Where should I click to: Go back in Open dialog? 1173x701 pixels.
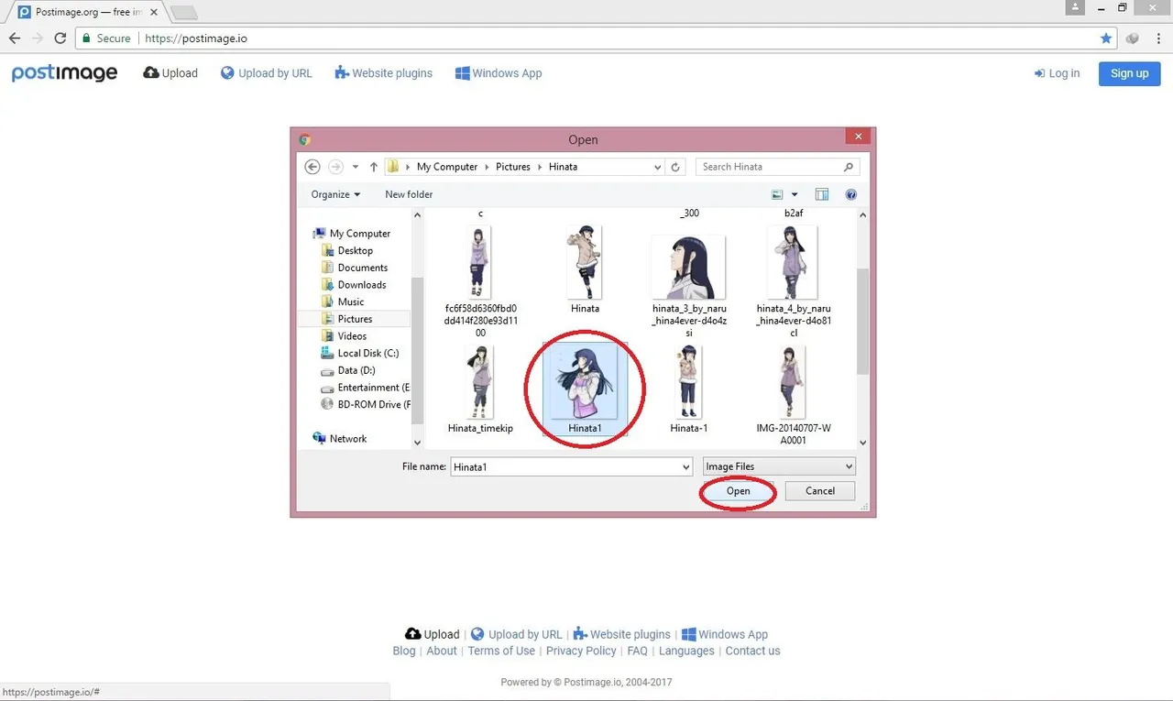[x=312, y=167]
